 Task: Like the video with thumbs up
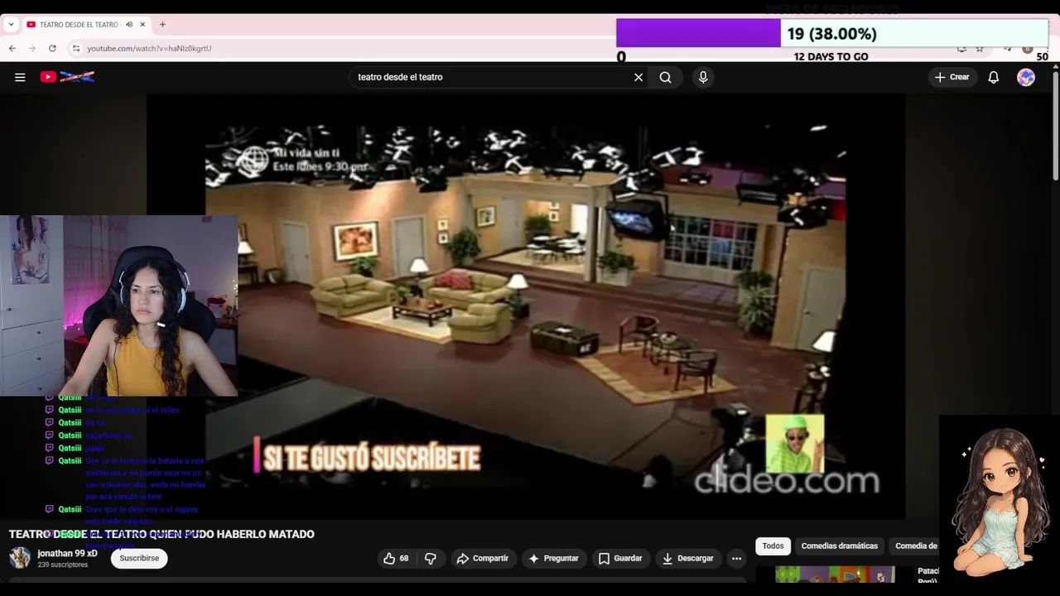(396, 559)
